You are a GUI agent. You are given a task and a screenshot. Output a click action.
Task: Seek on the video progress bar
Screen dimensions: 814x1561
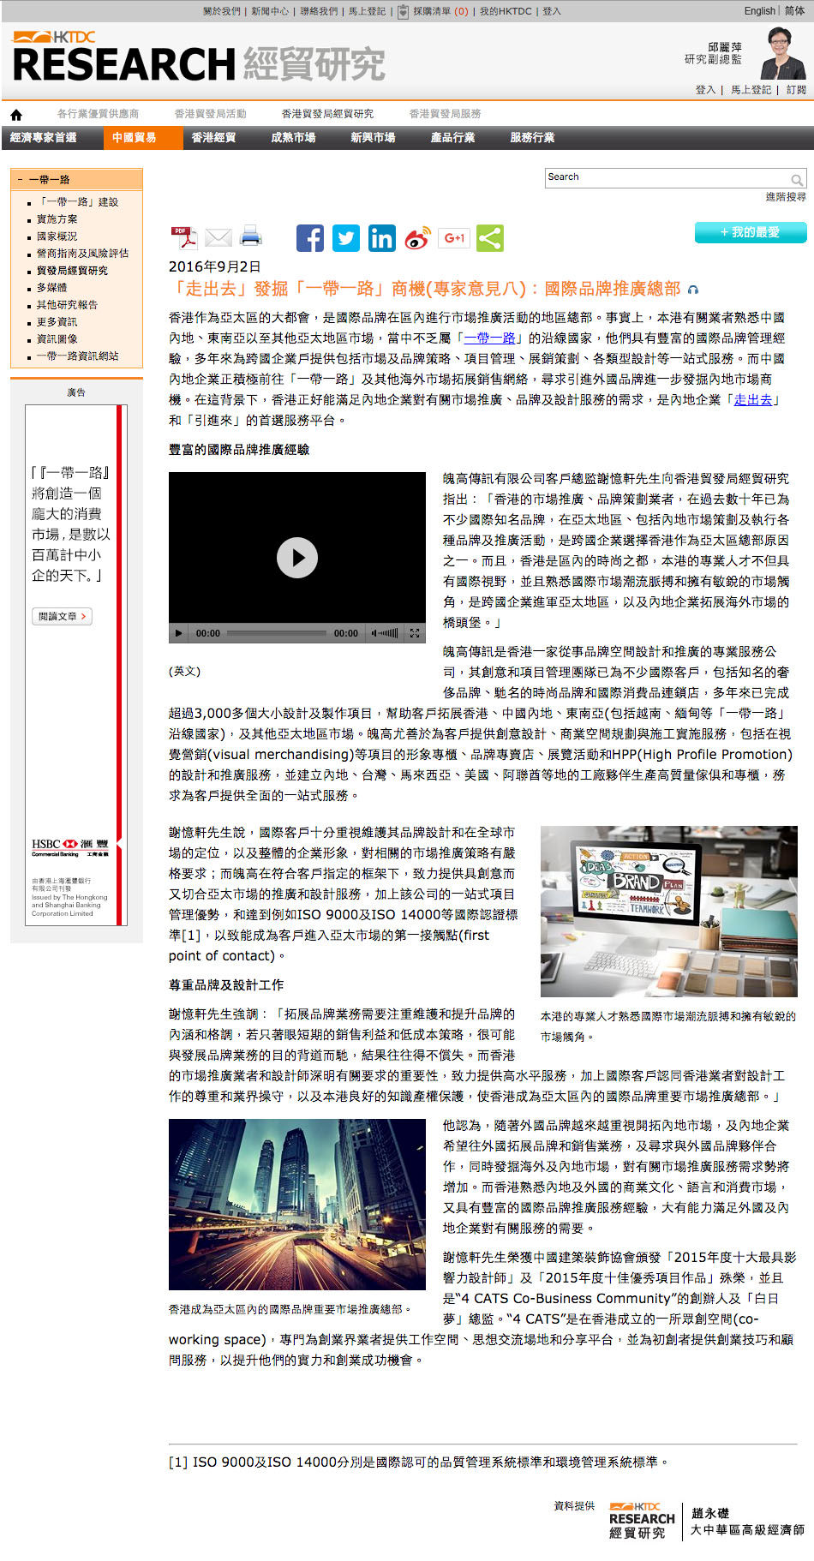277,633
